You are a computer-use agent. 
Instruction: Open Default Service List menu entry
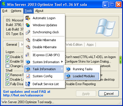click(x=44, y=84)
